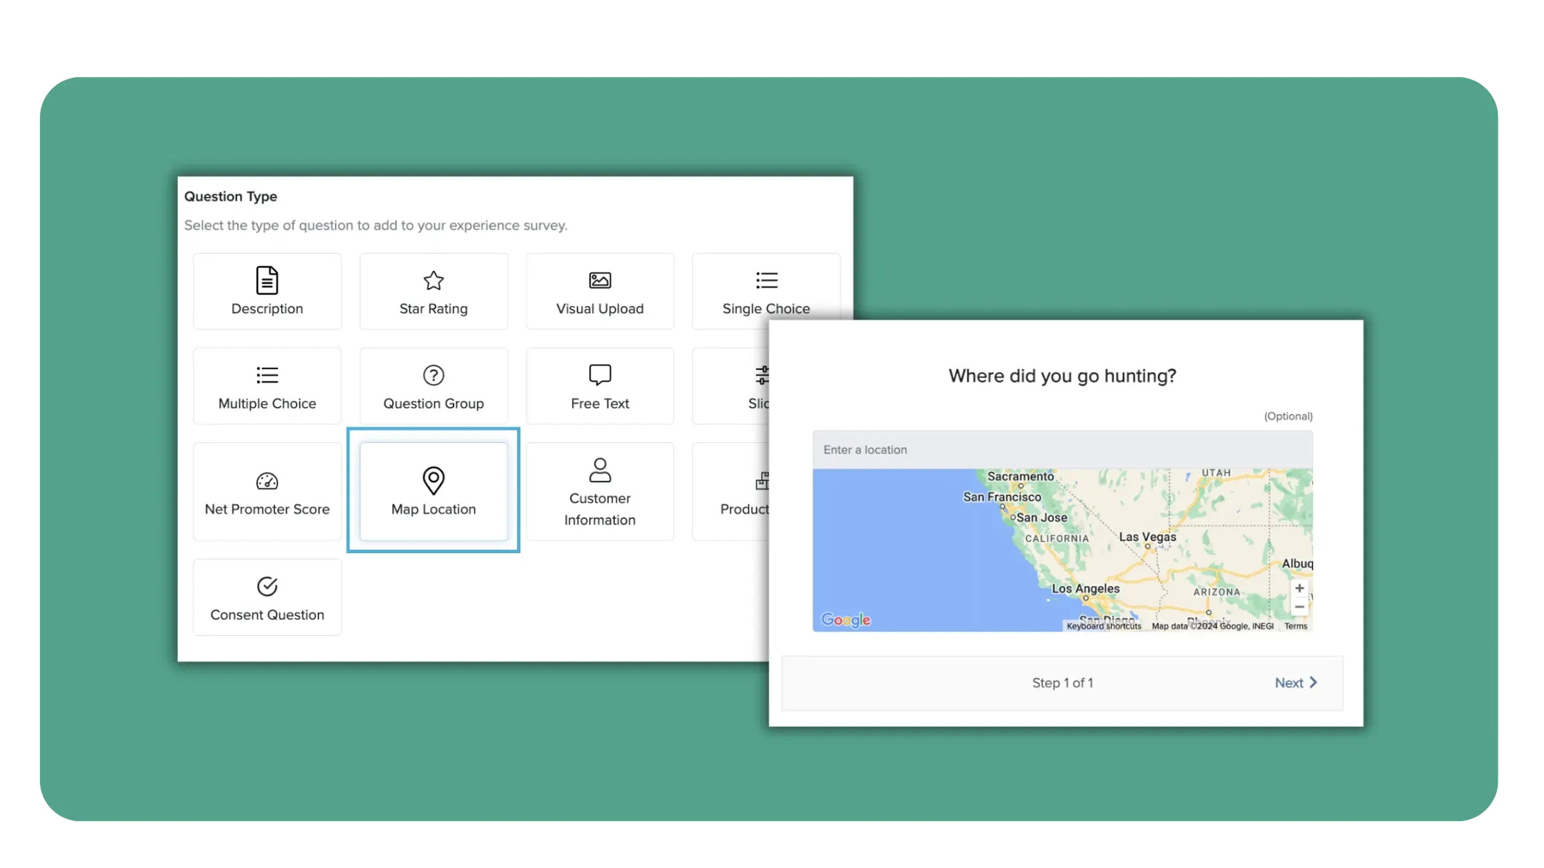Pick the Free Text question type
This screenshot has height=868, width=1544.
pos(600,386)
